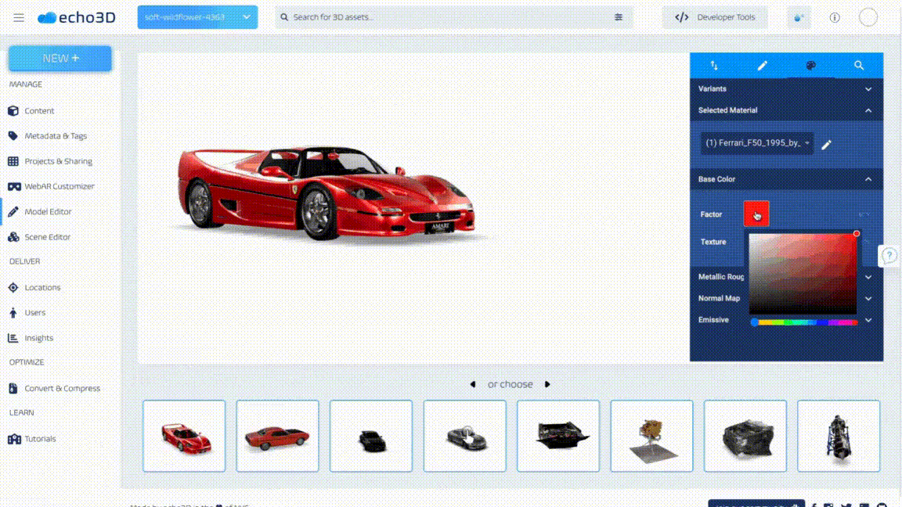Click the Content cube icon

13,111
